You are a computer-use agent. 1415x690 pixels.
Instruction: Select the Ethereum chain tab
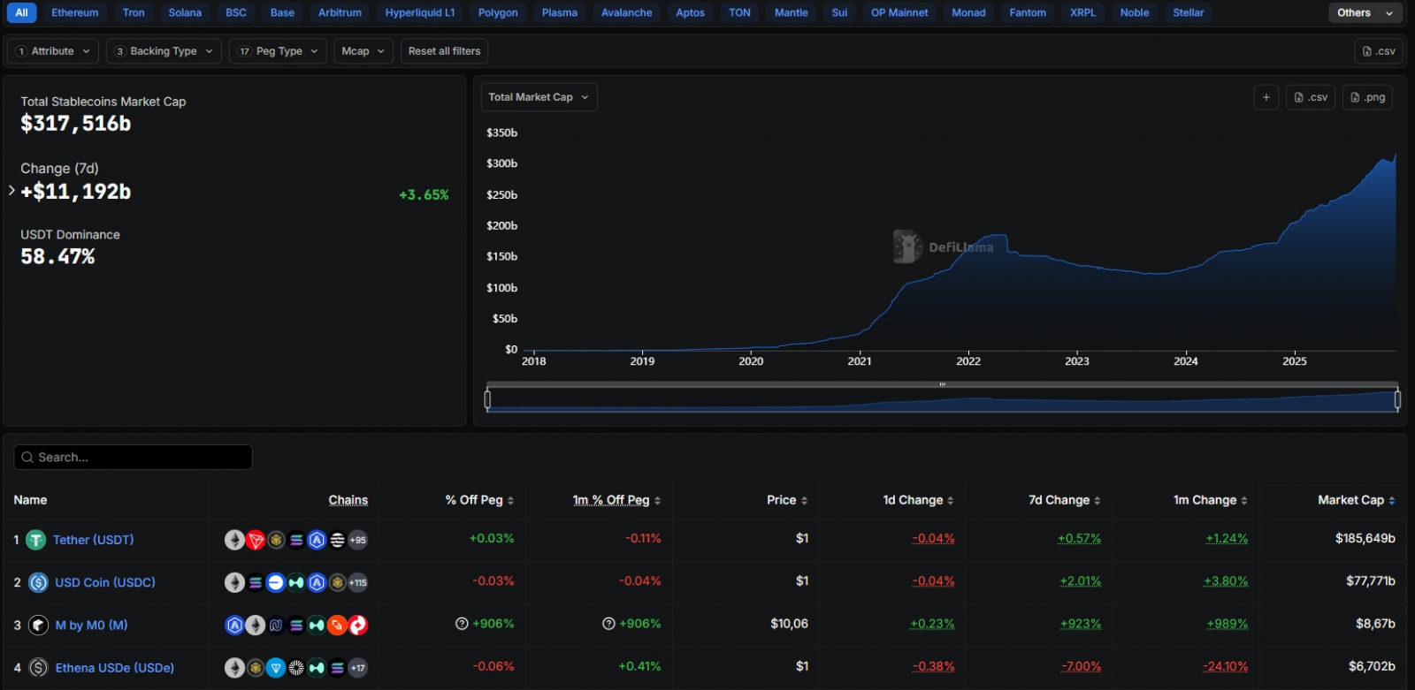click(75, 12)
